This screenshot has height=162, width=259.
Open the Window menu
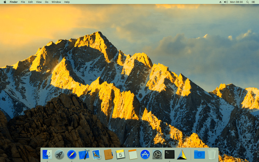pos(56,2)
